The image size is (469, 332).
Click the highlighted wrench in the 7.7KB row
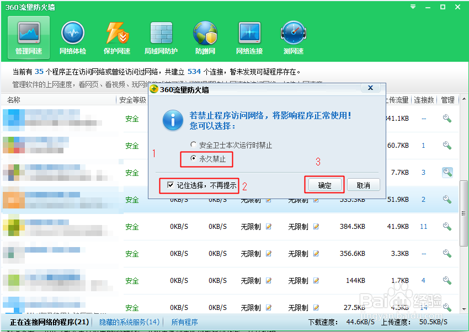point(447,173)
